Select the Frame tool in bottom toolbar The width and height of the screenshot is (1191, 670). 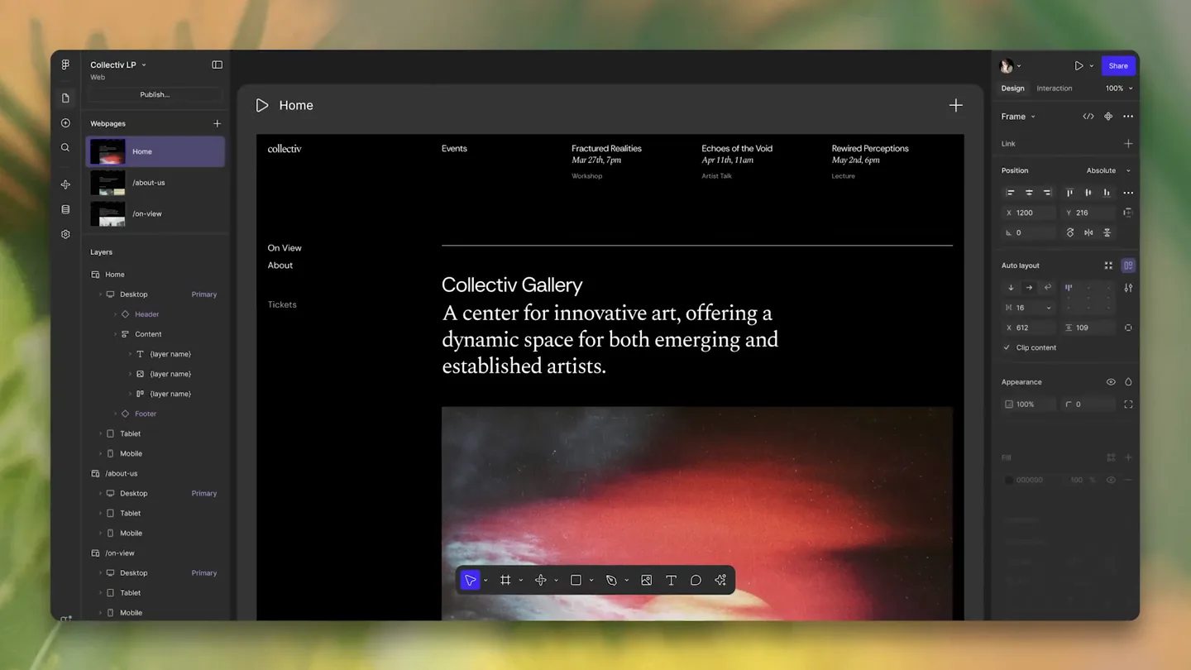[x=505, y=581]
